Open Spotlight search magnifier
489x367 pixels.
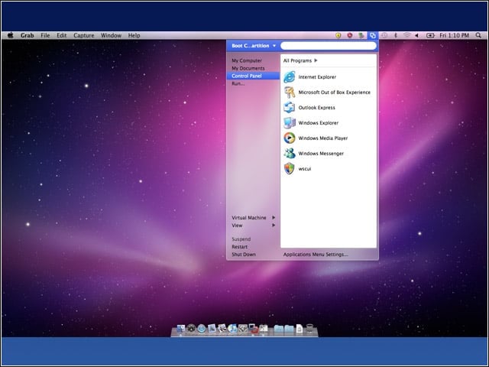478,36
